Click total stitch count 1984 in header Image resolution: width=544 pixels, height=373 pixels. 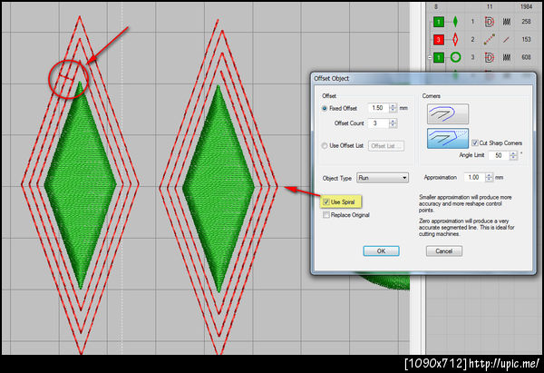click(x=526, y=6)
